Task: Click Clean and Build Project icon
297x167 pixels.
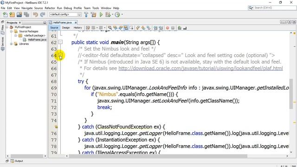Action: click(93, 14)
